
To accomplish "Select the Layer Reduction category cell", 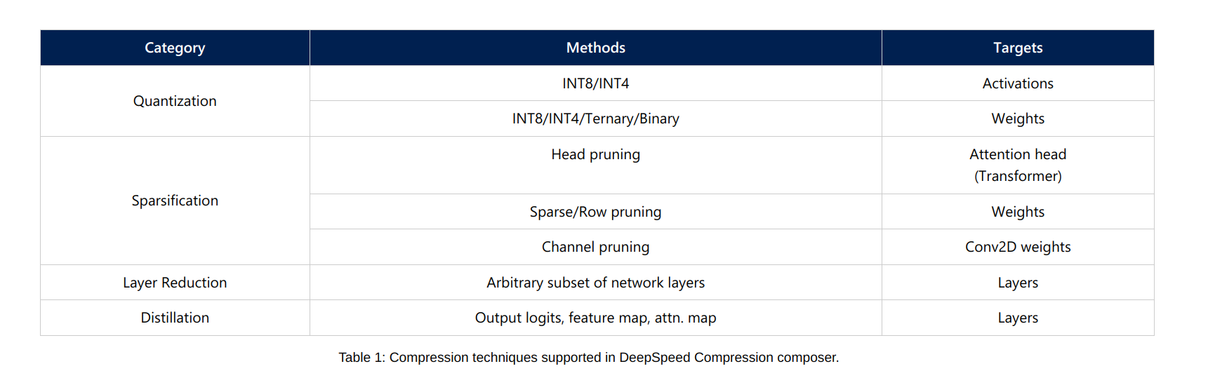I will 175,283.
